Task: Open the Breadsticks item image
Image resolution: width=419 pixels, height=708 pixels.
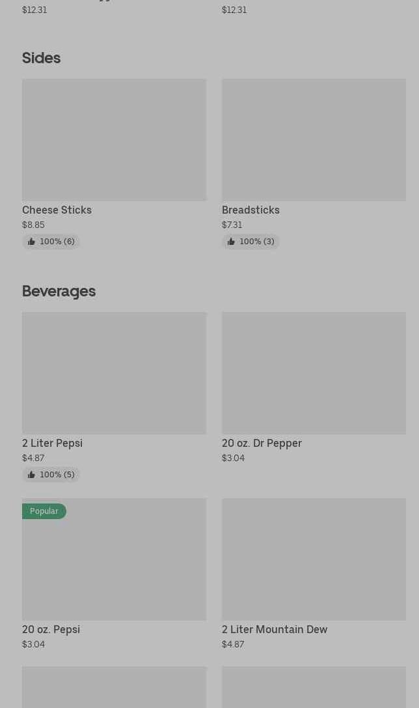Action: click(314, 139)
